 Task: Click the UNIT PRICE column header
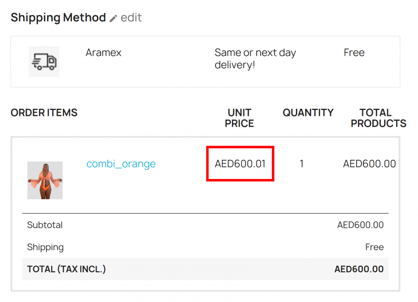coord(240,118)
